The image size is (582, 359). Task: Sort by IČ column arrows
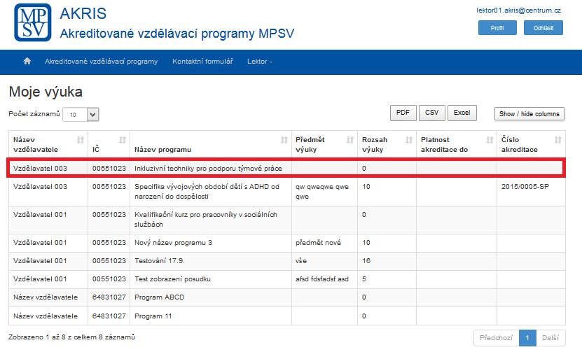[x=123, y=140]
